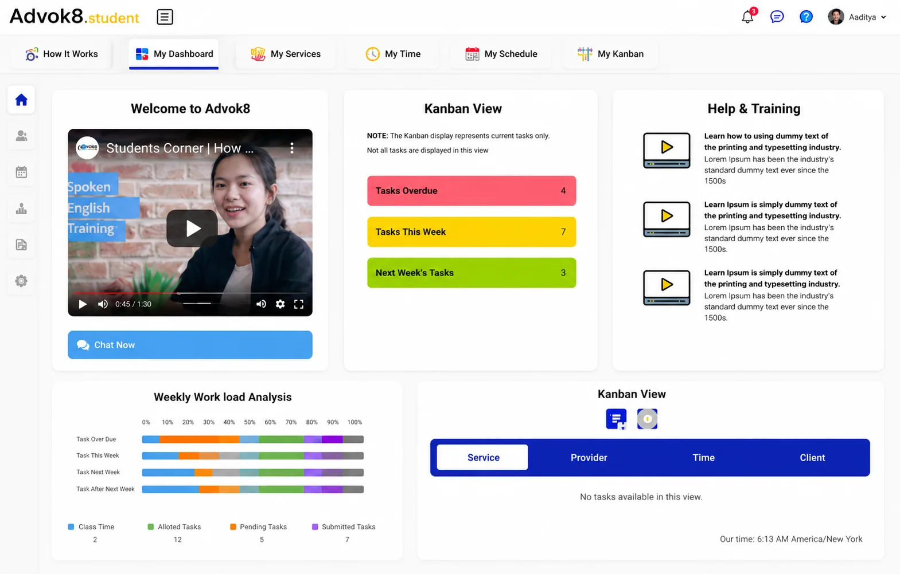Image resolution: width=900 pixels, height=574 pixels.
Task: Select the Provider toggle in Kanban View
Action: [589, 457]
